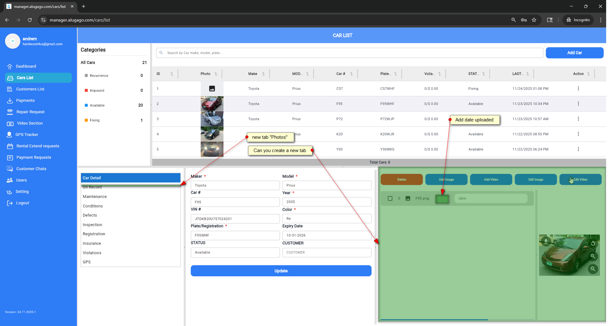This screenshot has width=609, height=326.
Task: Zoom in on car preview image
Action: 593,256
